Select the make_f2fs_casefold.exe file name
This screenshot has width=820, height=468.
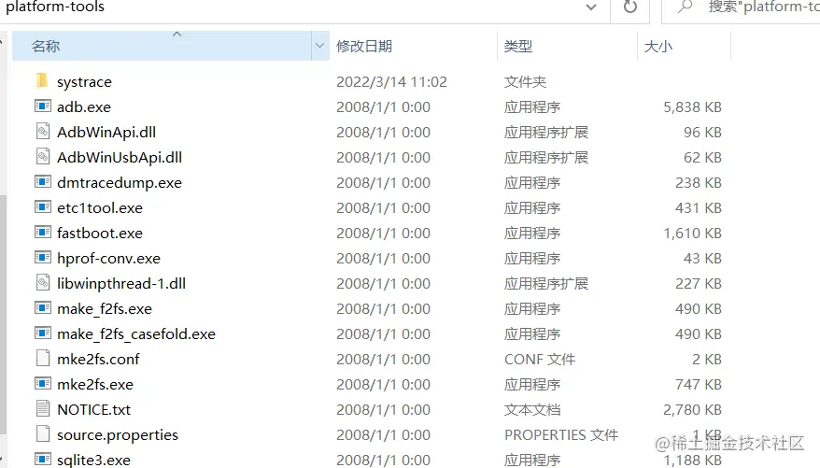click(x=136, y=333)
